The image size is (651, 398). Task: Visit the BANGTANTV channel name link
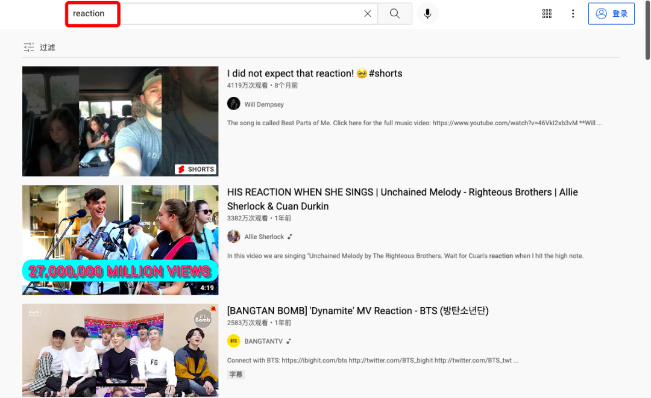point(263,341)
